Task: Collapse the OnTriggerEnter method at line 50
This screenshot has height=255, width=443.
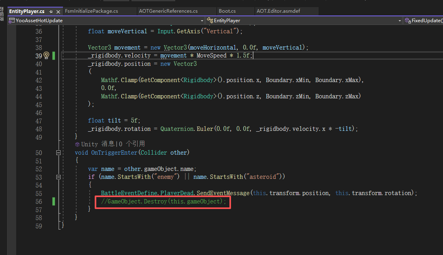Action: [59, 153]
